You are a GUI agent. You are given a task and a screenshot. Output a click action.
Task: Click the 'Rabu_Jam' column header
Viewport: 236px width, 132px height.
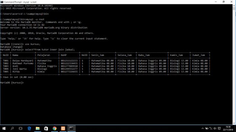point(144,55)
